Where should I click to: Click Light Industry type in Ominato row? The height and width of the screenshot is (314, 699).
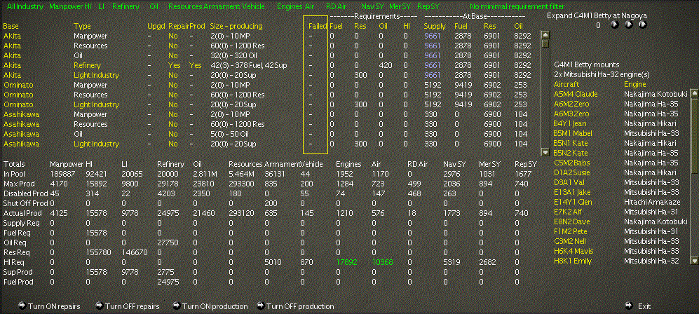tap(96, 104)
